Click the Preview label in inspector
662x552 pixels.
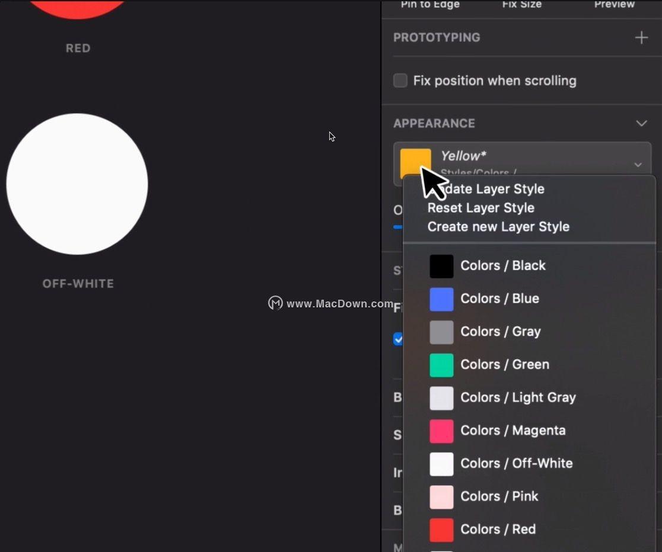tap(615, 4)
